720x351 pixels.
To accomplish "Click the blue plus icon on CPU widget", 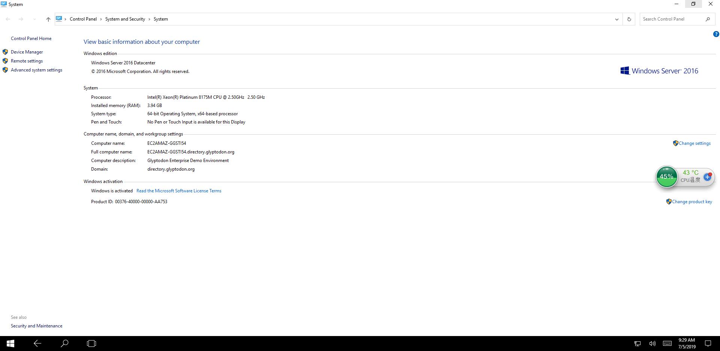I will click(707, 177).
